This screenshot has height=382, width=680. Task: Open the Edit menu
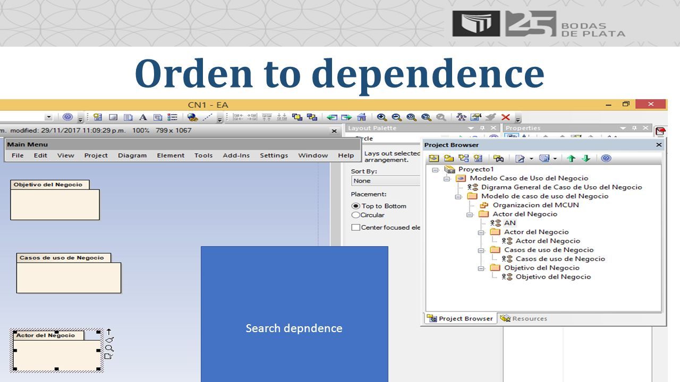pyautogui.click(x=40, y=155)
